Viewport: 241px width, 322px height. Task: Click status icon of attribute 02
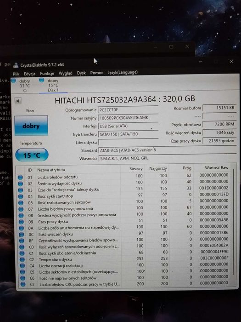[x=20, y=184]
